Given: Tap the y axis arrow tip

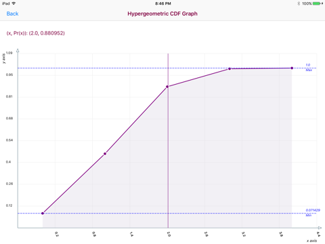Looking at the screenshot, I should click(18, 51).
